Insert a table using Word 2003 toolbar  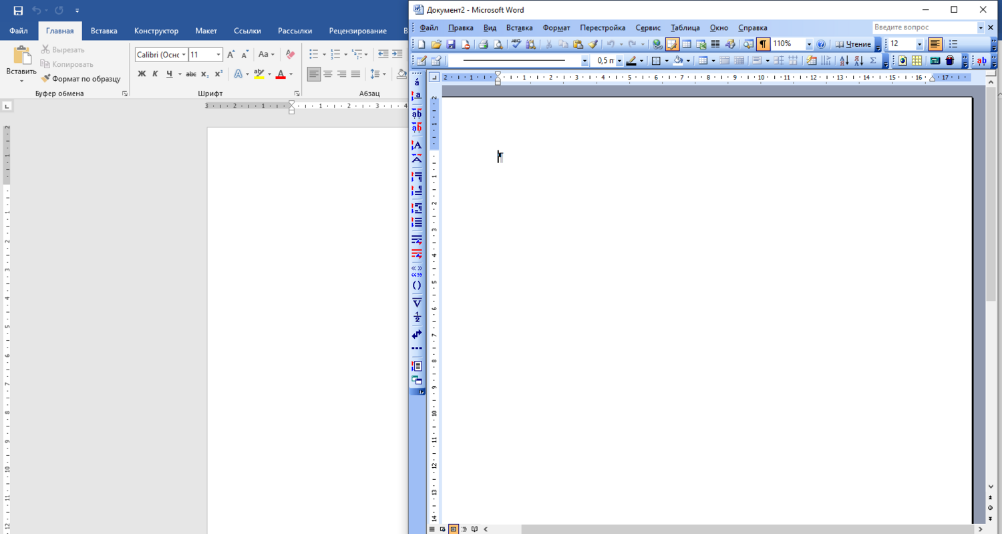(x=687, y=44)
